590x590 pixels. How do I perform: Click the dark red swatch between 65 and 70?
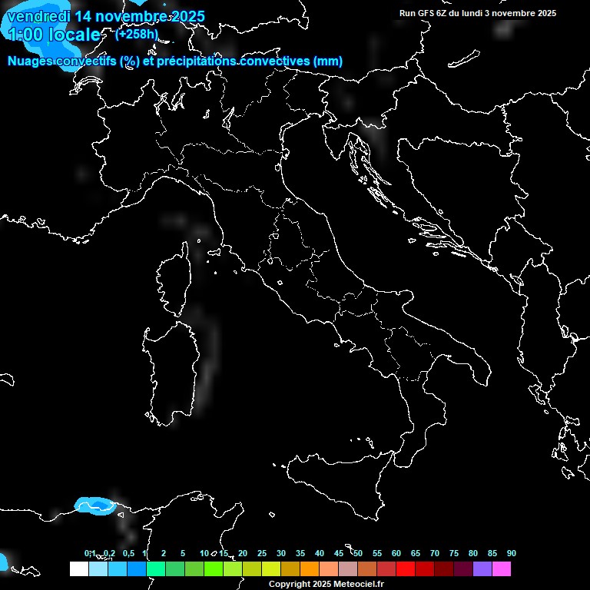pyautogui.click(x=425, y=568)
